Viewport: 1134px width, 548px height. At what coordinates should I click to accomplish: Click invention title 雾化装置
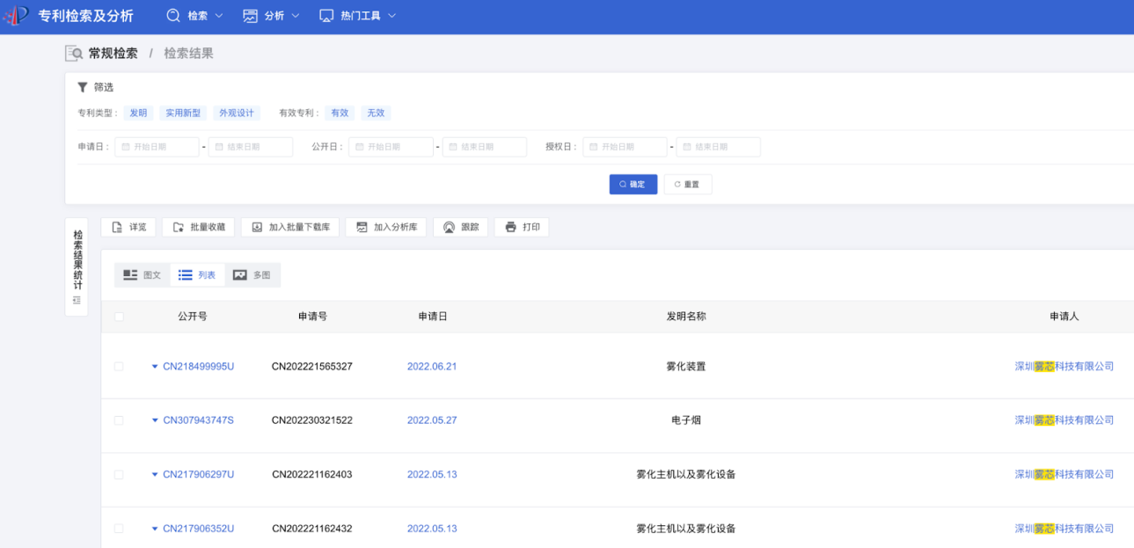[x=686, y=367]
